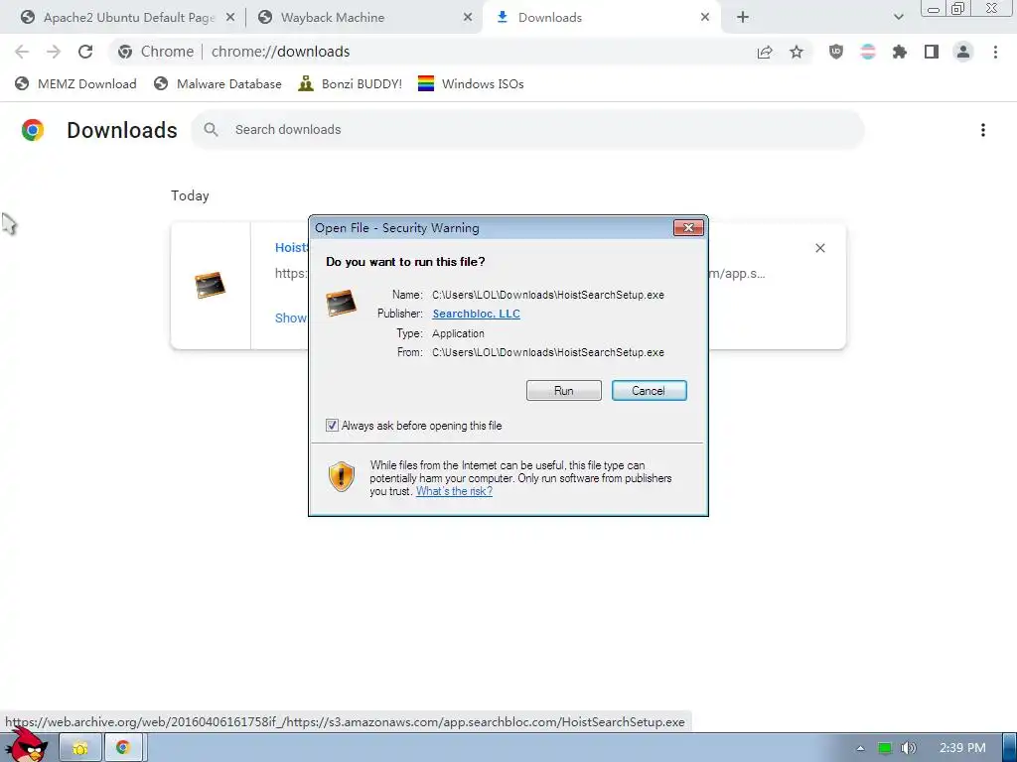Open the Bonzi BUDDY! bookmark
The height and width of the screenshot is (762, 1017).
[350, 83]
